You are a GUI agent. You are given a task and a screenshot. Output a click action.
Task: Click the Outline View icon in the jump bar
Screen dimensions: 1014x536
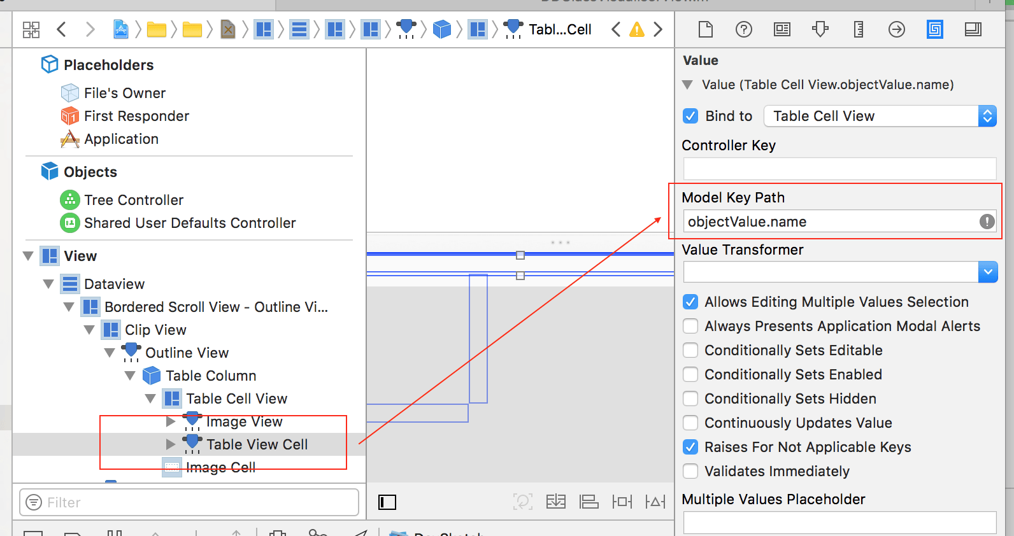[406, 29]
